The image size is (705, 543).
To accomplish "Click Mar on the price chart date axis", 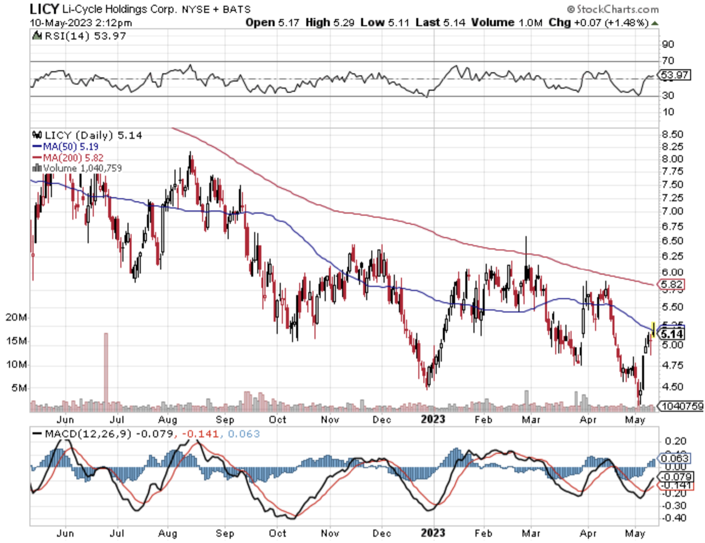I will tap(531, 419).
